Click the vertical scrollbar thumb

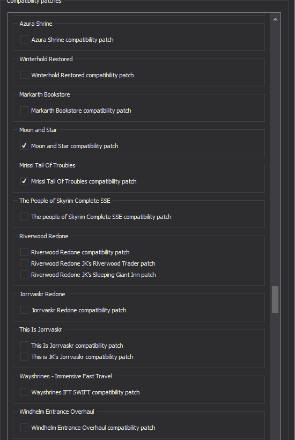275,299
